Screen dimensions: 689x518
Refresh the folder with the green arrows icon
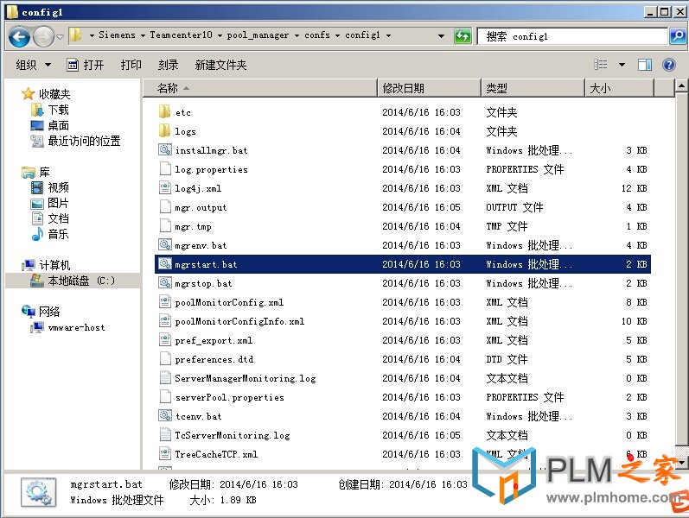tap(463, 36)
